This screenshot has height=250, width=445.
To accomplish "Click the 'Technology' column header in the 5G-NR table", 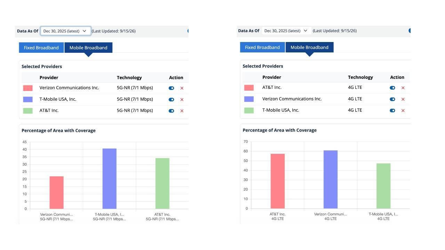I will [129, 78].
